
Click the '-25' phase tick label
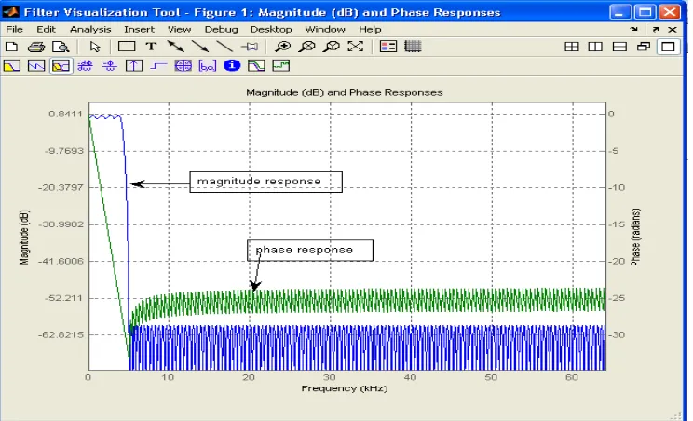(618, 298)
